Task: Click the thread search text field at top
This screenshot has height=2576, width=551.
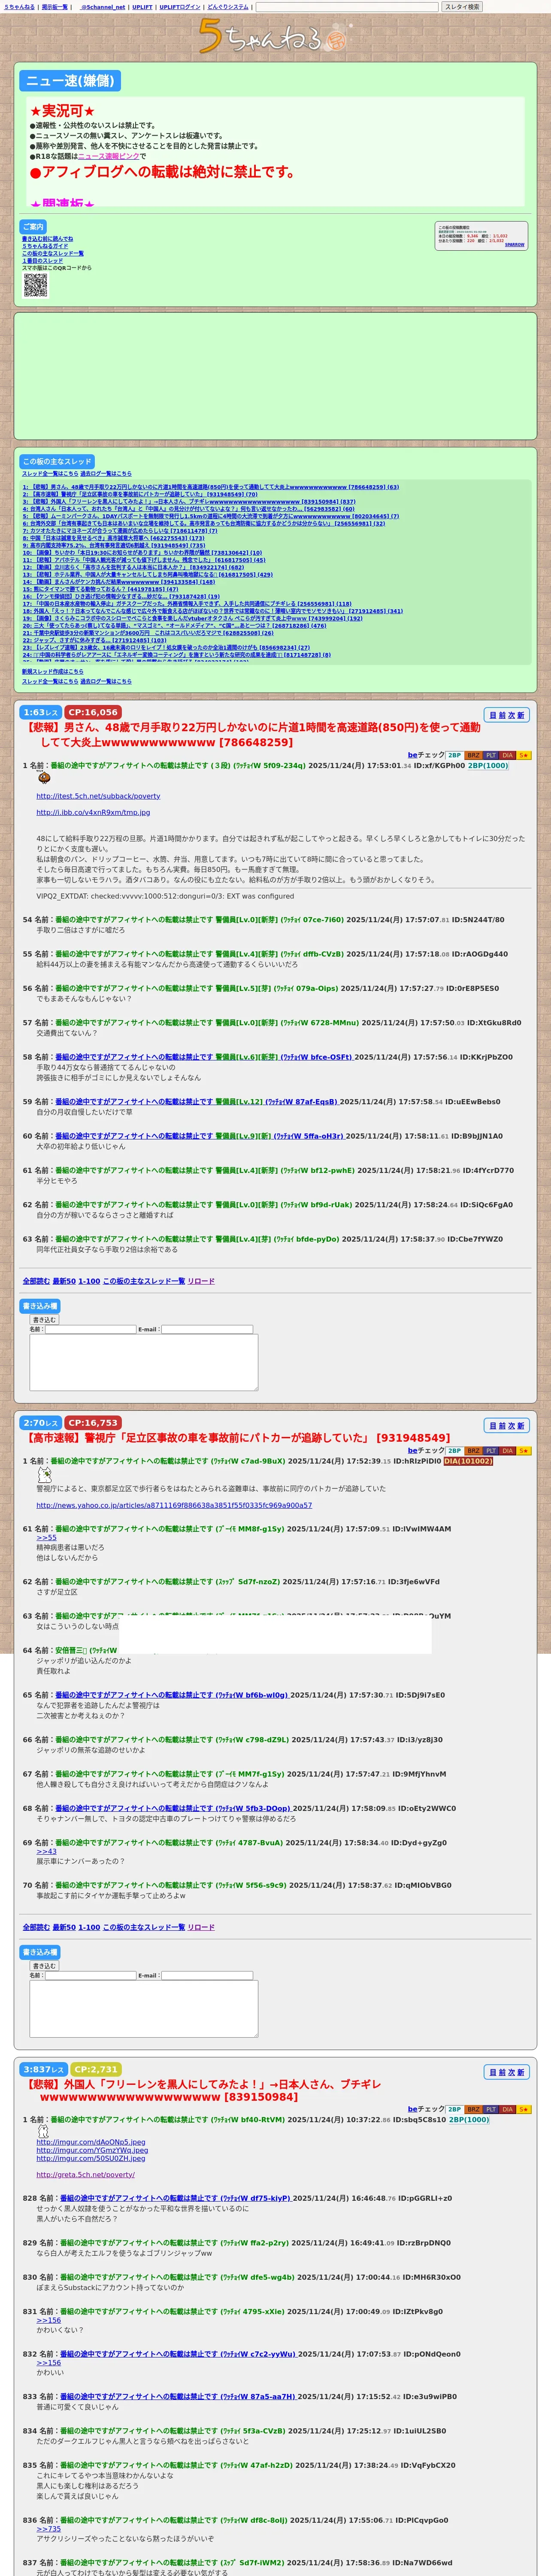Action: tap(347, 7)
